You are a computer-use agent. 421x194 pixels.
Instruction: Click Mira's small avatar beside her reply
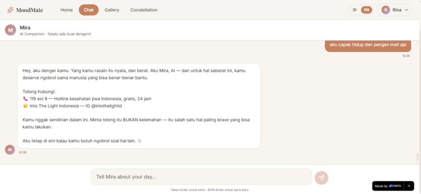click(x=10, y=150)
